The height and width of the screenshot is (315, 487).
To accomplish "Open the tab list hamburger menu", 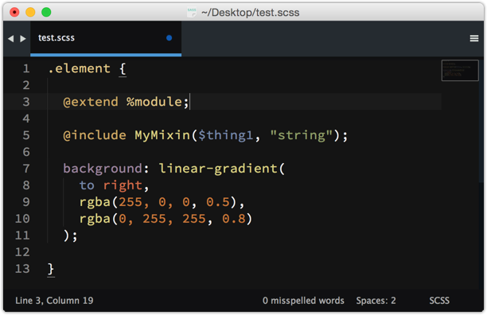I will click(x=474, y=38).
